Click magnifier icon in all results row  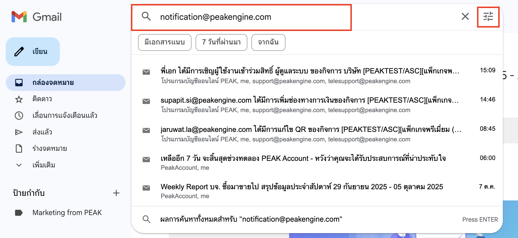point(146,219)
